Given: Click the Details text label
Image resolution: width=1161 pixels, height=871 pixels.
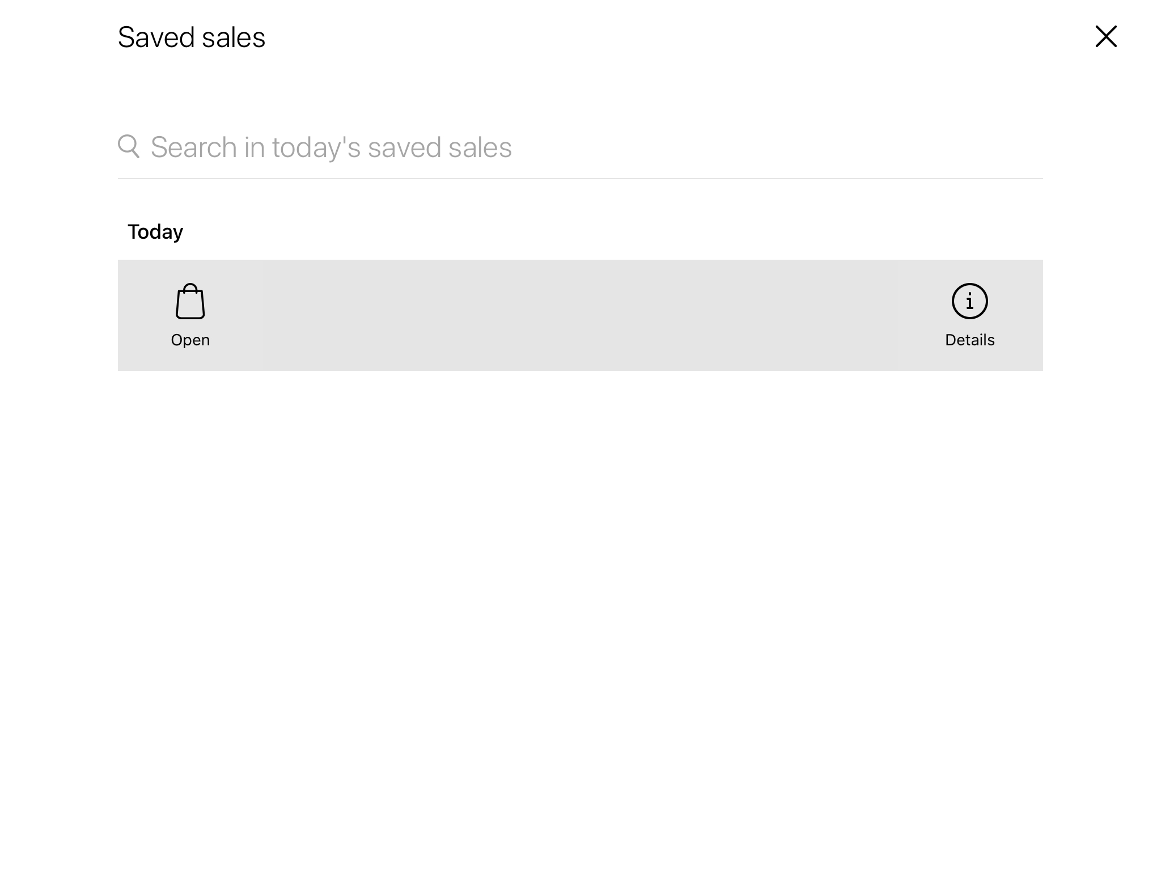Looking at the screenshot, I should [x=969, y=340].
